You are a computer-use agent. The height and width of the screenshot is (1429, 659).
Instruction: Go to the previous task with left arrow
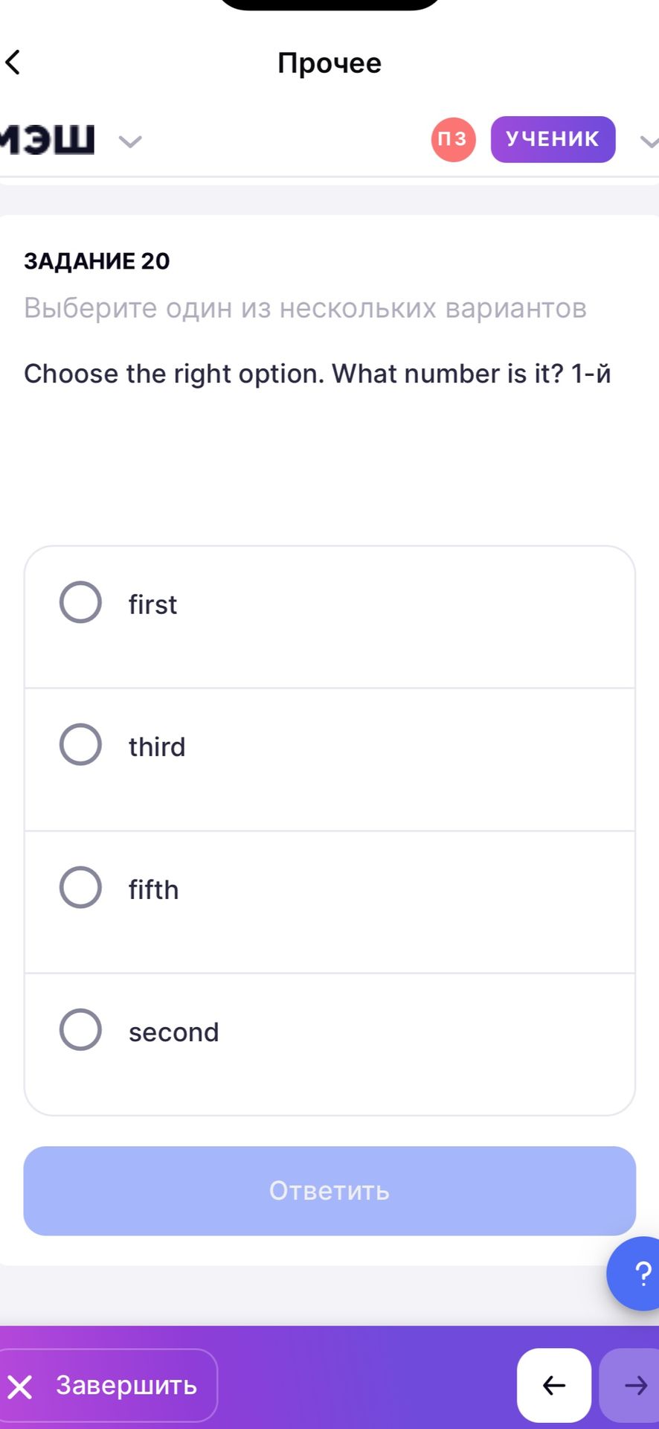click(x=554, y=1385)
